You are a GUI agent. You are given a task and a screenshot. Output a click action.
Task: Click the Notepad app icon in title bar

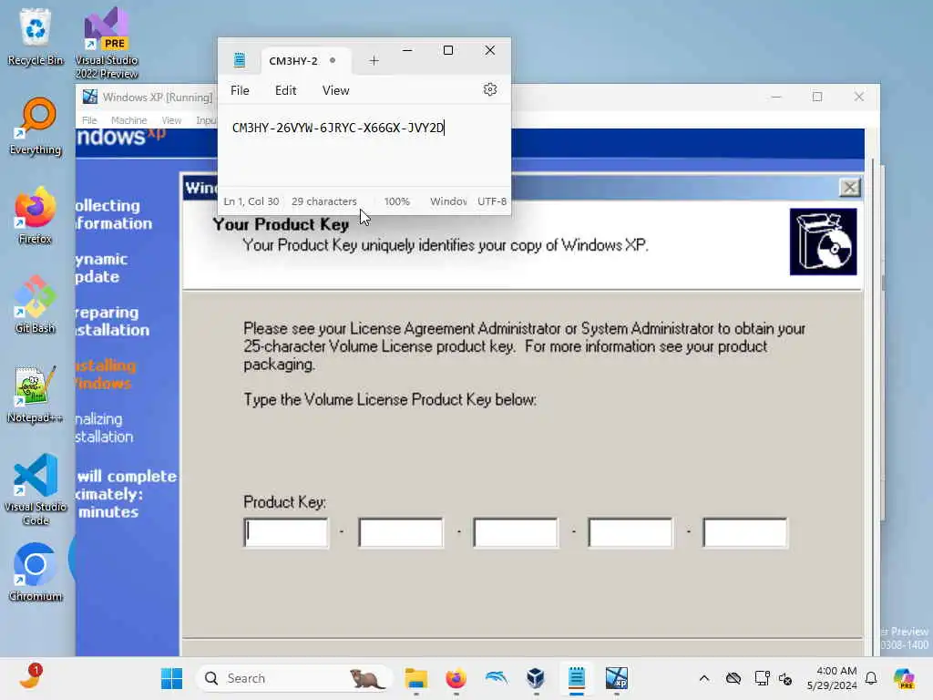coord(240,60)
